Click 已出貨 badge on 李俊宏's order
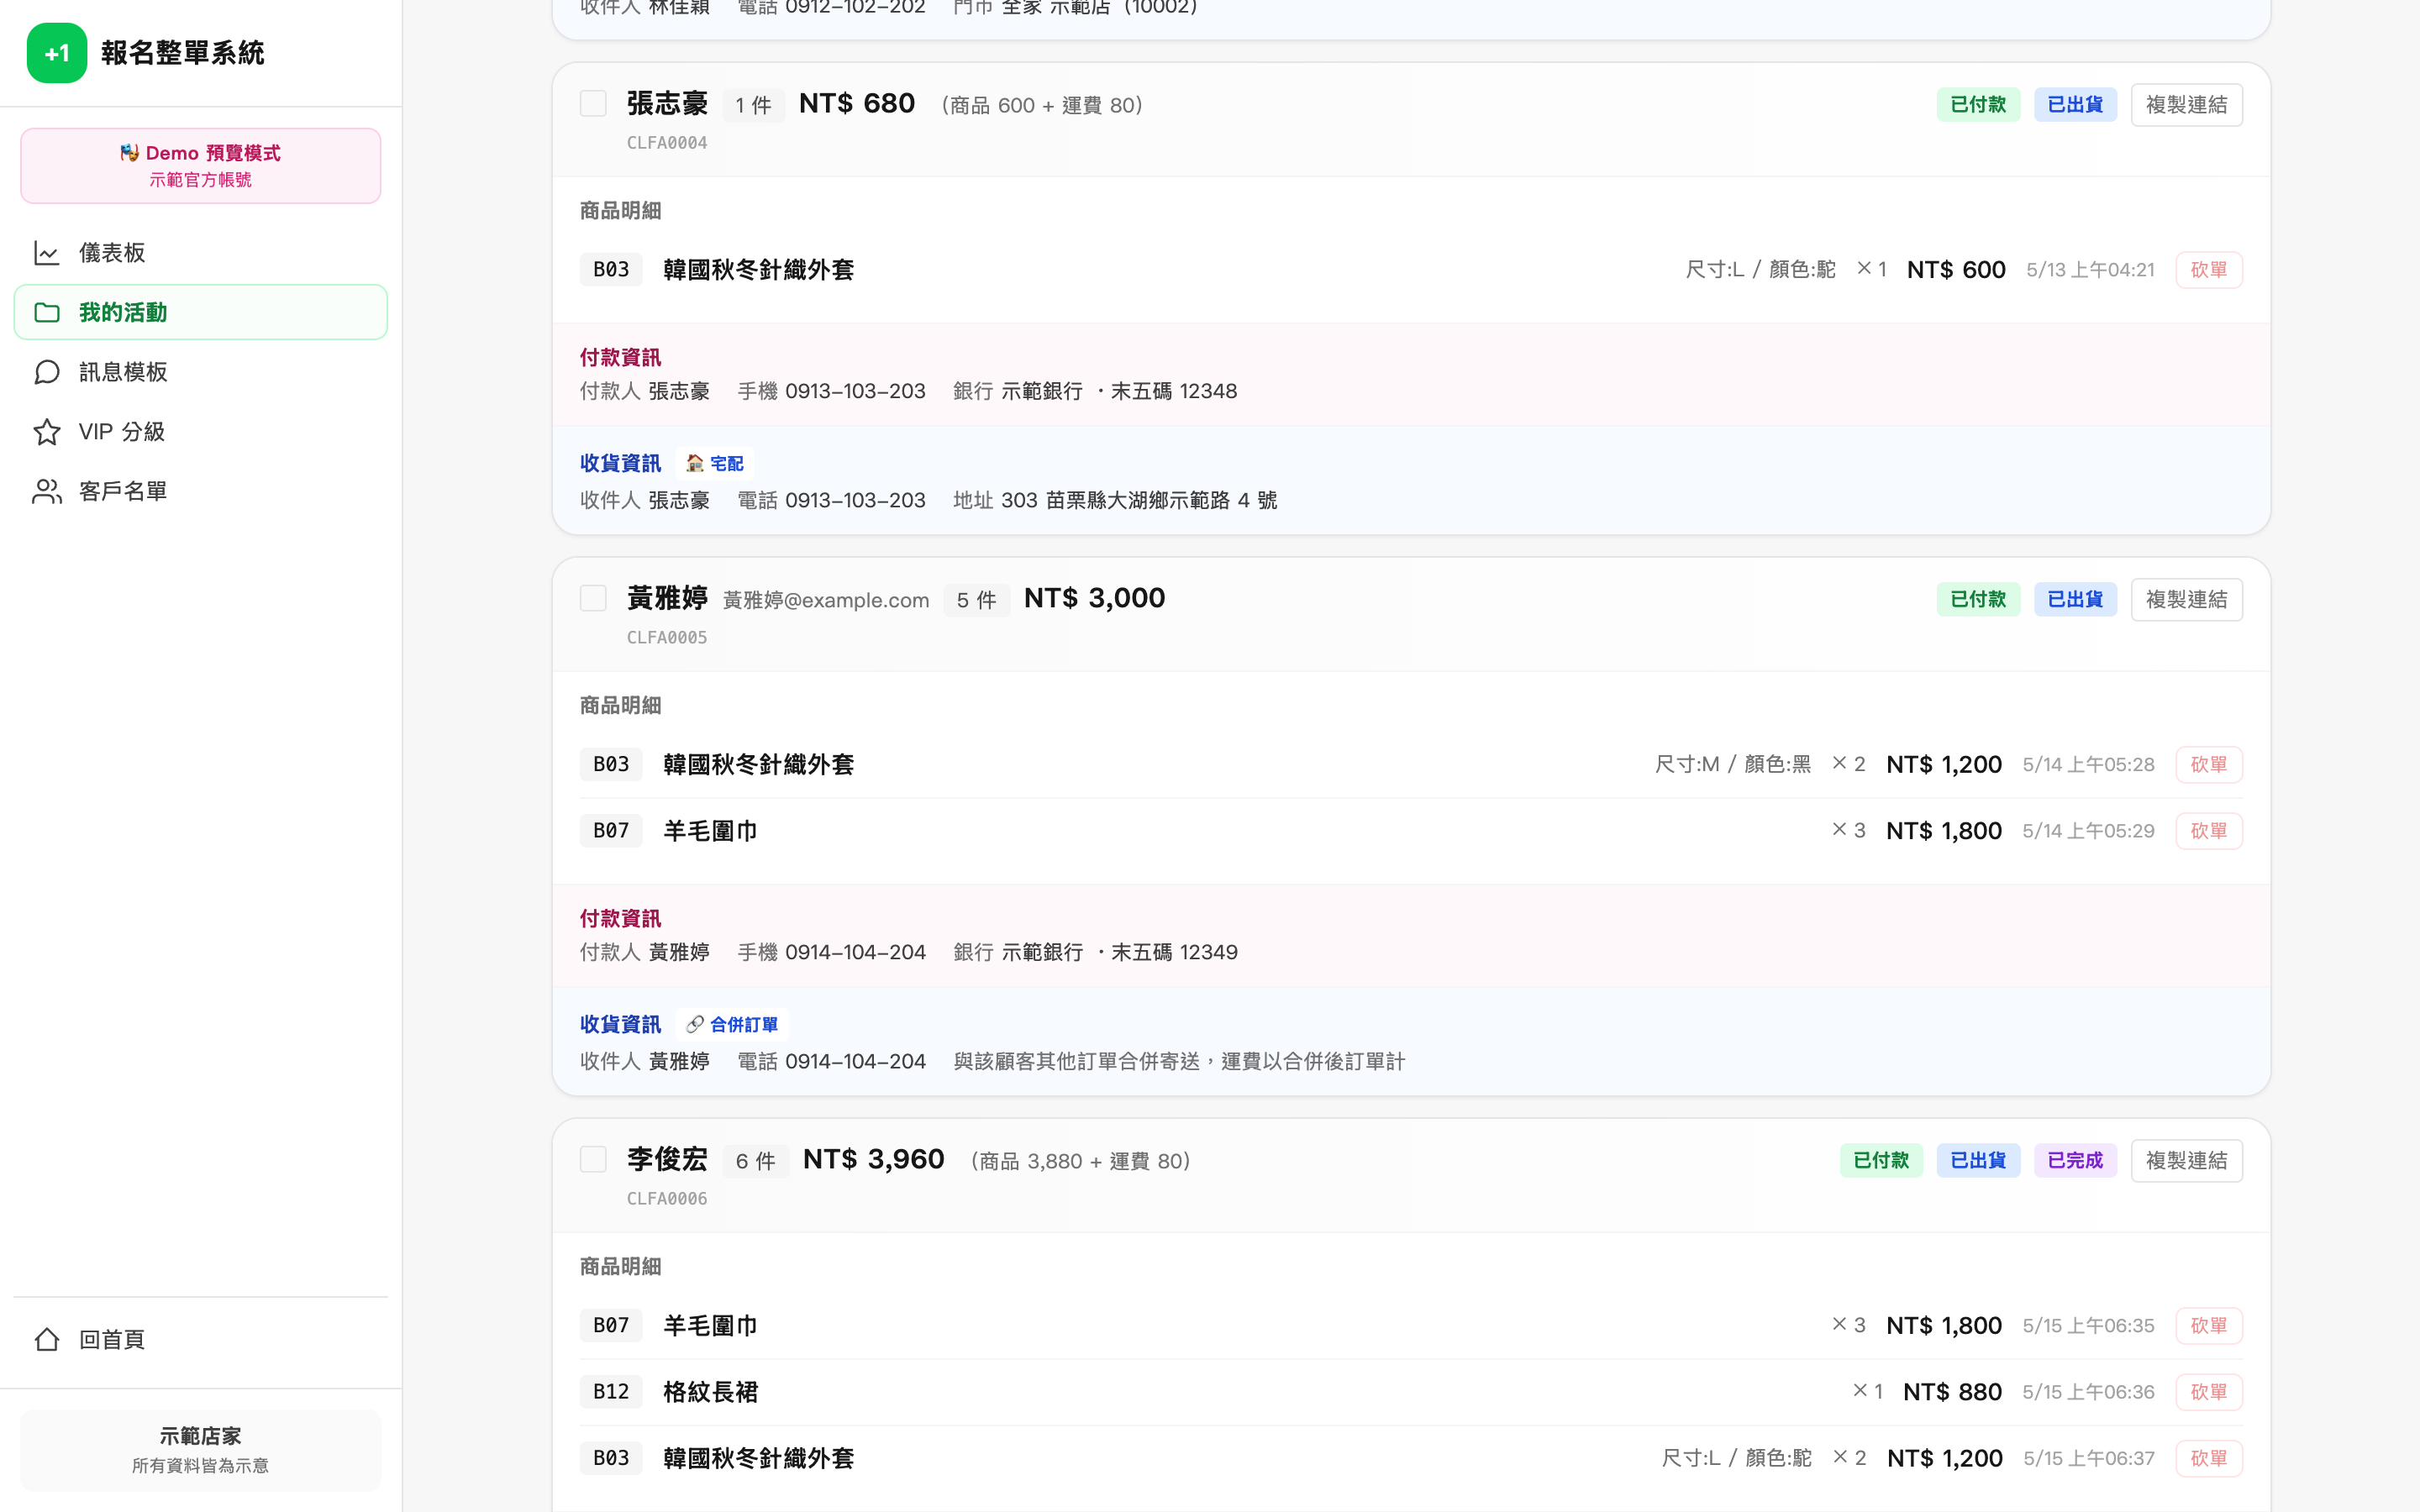The image size is (2420, 1512). [x=1978, y=1160]
